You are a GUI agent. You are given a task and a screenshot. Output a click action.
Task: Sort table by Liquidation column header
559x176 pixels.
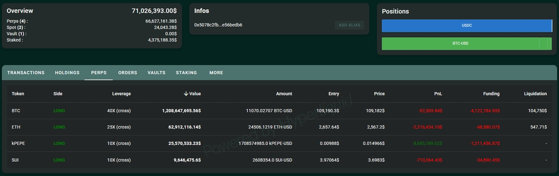pyautogui.click(x=536, y=94)
